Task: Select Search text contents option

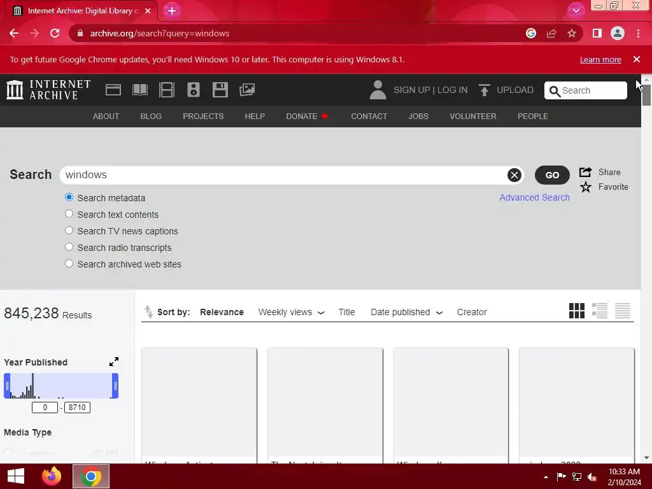Action: (69, 214)
